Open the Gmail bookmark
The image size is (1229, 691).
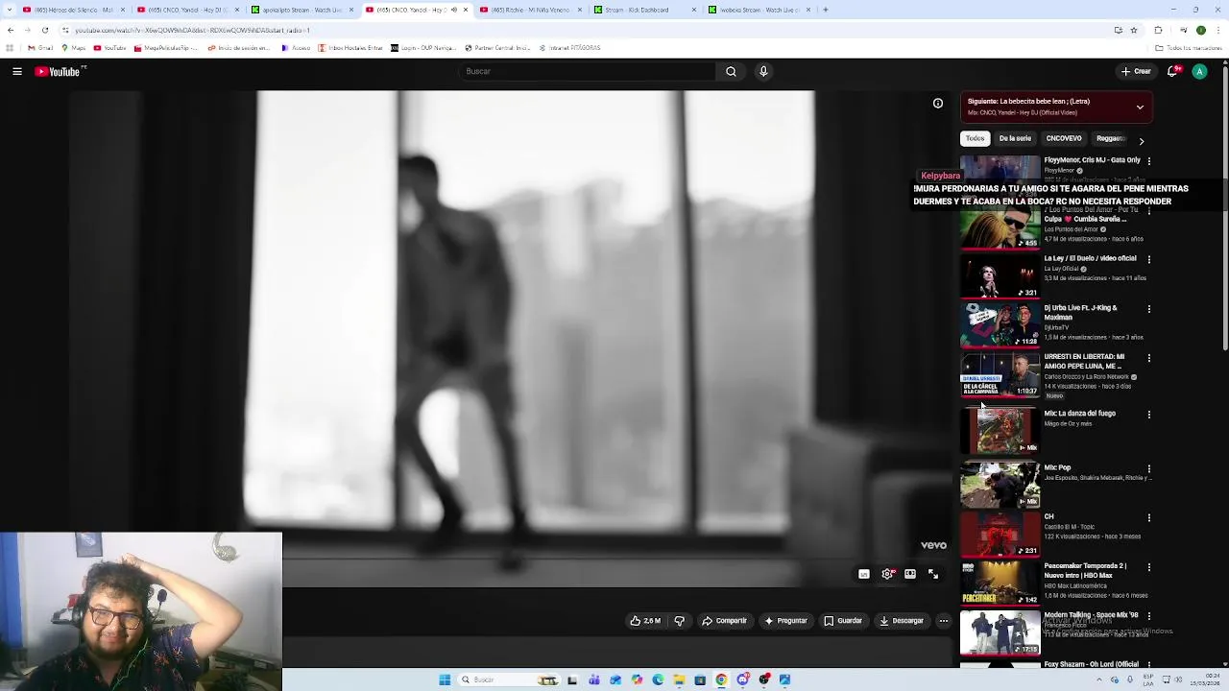[x=40, y=48]
